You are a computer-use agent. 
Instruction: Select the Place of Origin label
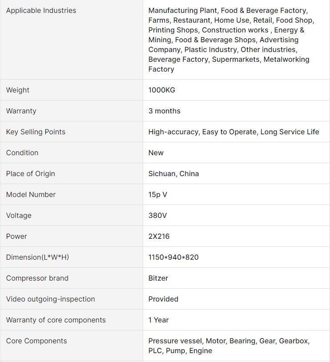point(31,173)
